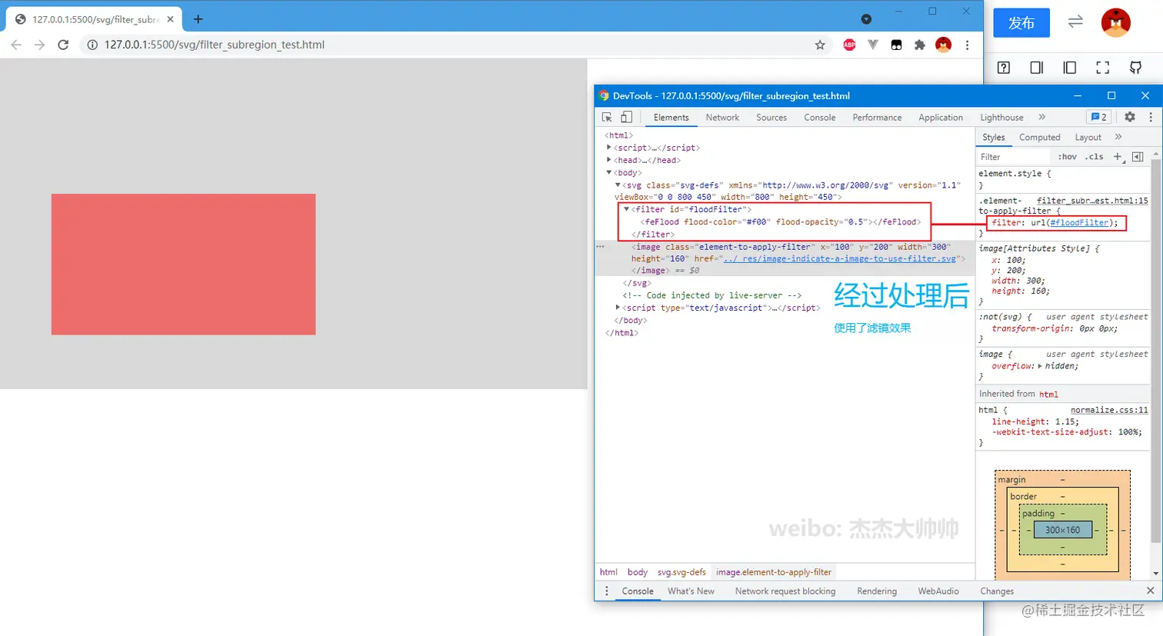The image size is (1163, 636).
Task: Click the html breadcrumb item
Action: point(608,572)
